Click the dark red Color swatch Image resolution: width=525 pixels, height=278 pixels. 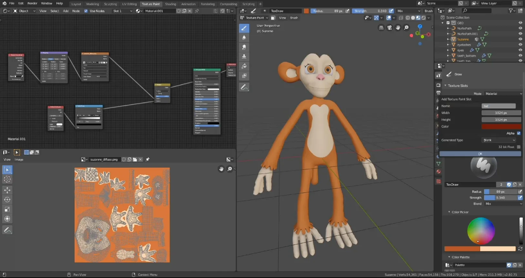501,126
